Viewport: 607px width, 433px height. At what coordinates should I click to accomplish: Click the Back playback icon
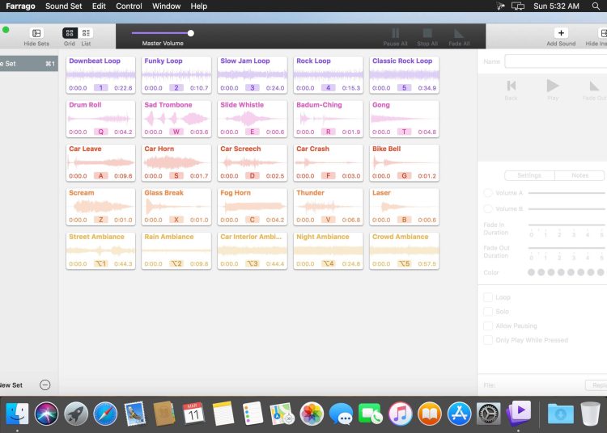tap(511, 86)
